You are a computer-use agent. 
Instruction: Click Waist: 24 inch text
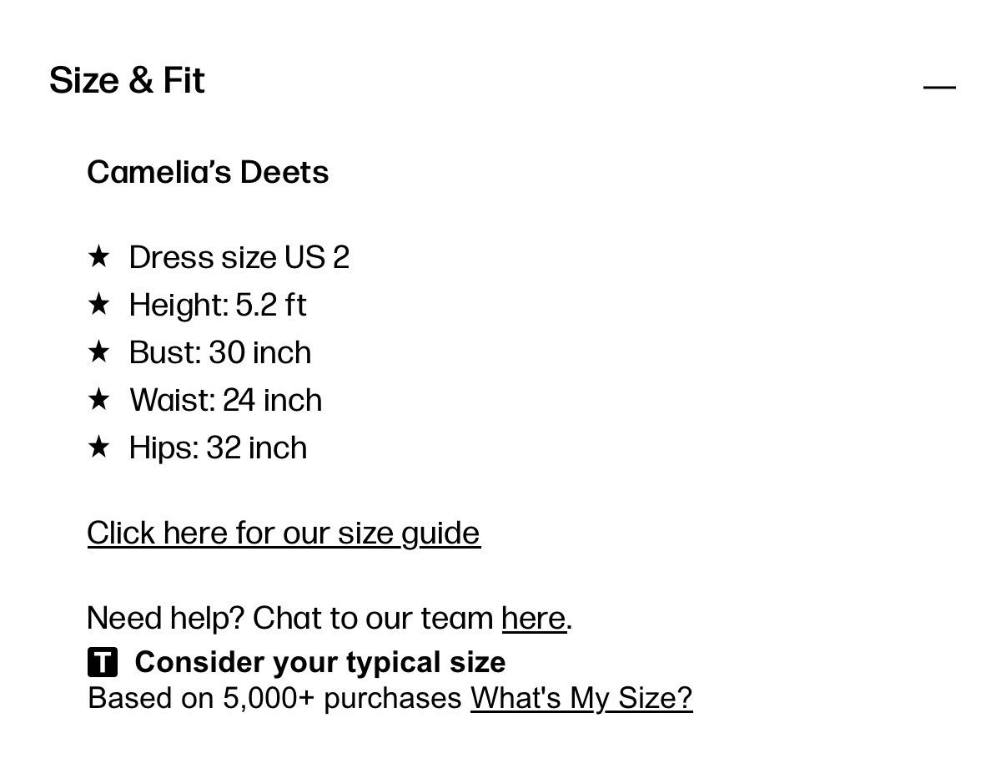(226, 400)
